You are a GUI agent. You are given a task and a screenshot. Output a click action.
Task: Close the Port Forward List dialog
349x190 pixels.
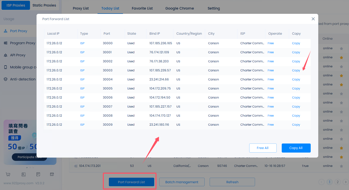pyautogui.click(x=313, y=19)
